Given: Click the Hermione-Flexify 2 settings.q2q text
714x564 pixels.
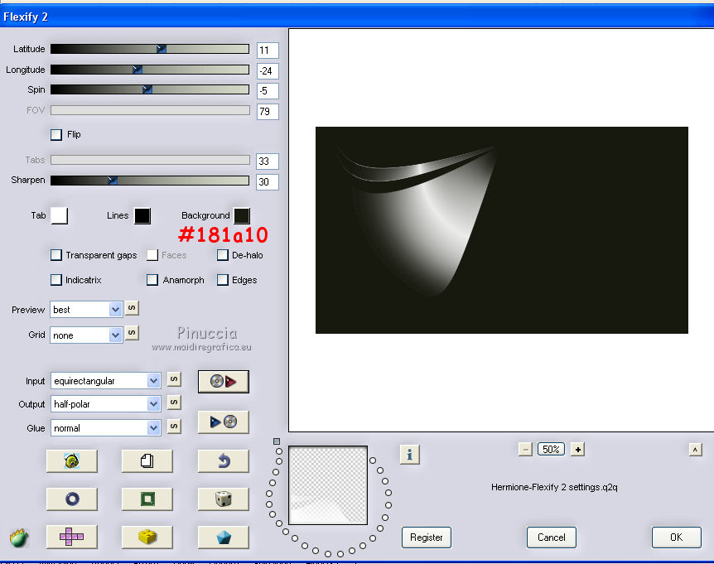Looking at the screenshot, I should 554,487.
